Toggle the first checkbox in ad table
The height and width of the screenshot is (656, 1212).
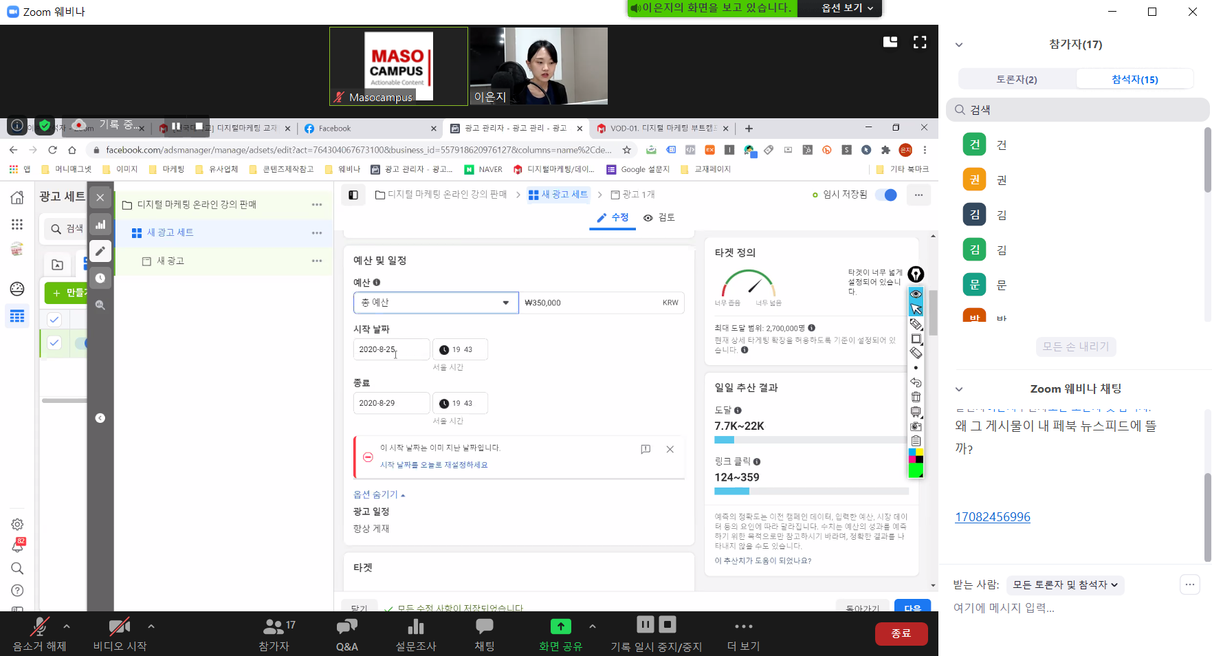coord(54,319)
